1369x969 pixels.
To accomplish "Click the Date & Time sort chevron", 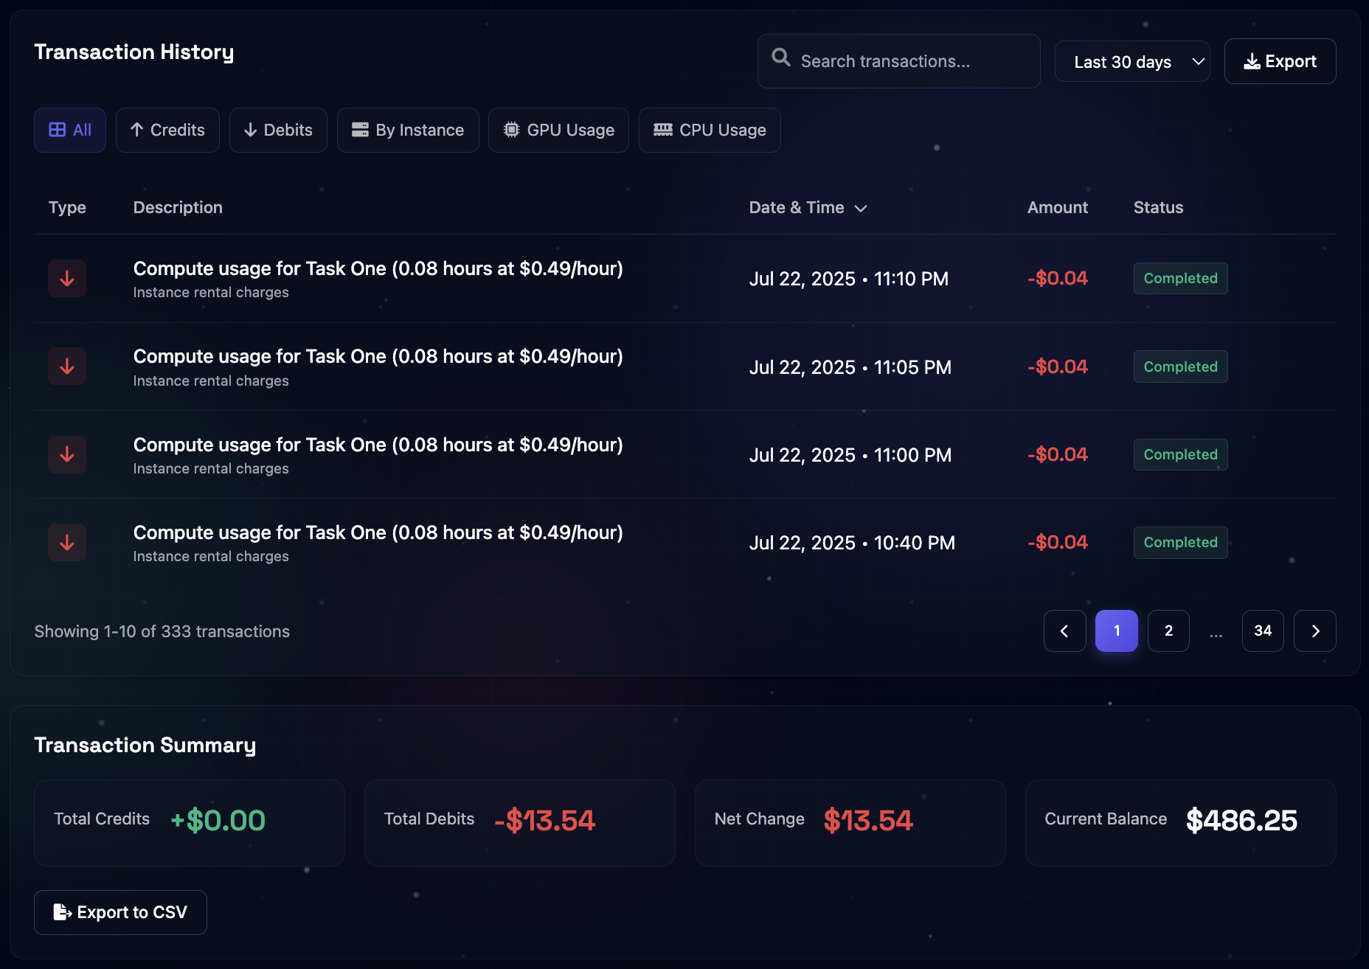I will [862, 208].
